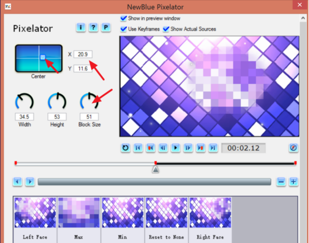Click the end keyframe marker on timeline

(296, 163)
